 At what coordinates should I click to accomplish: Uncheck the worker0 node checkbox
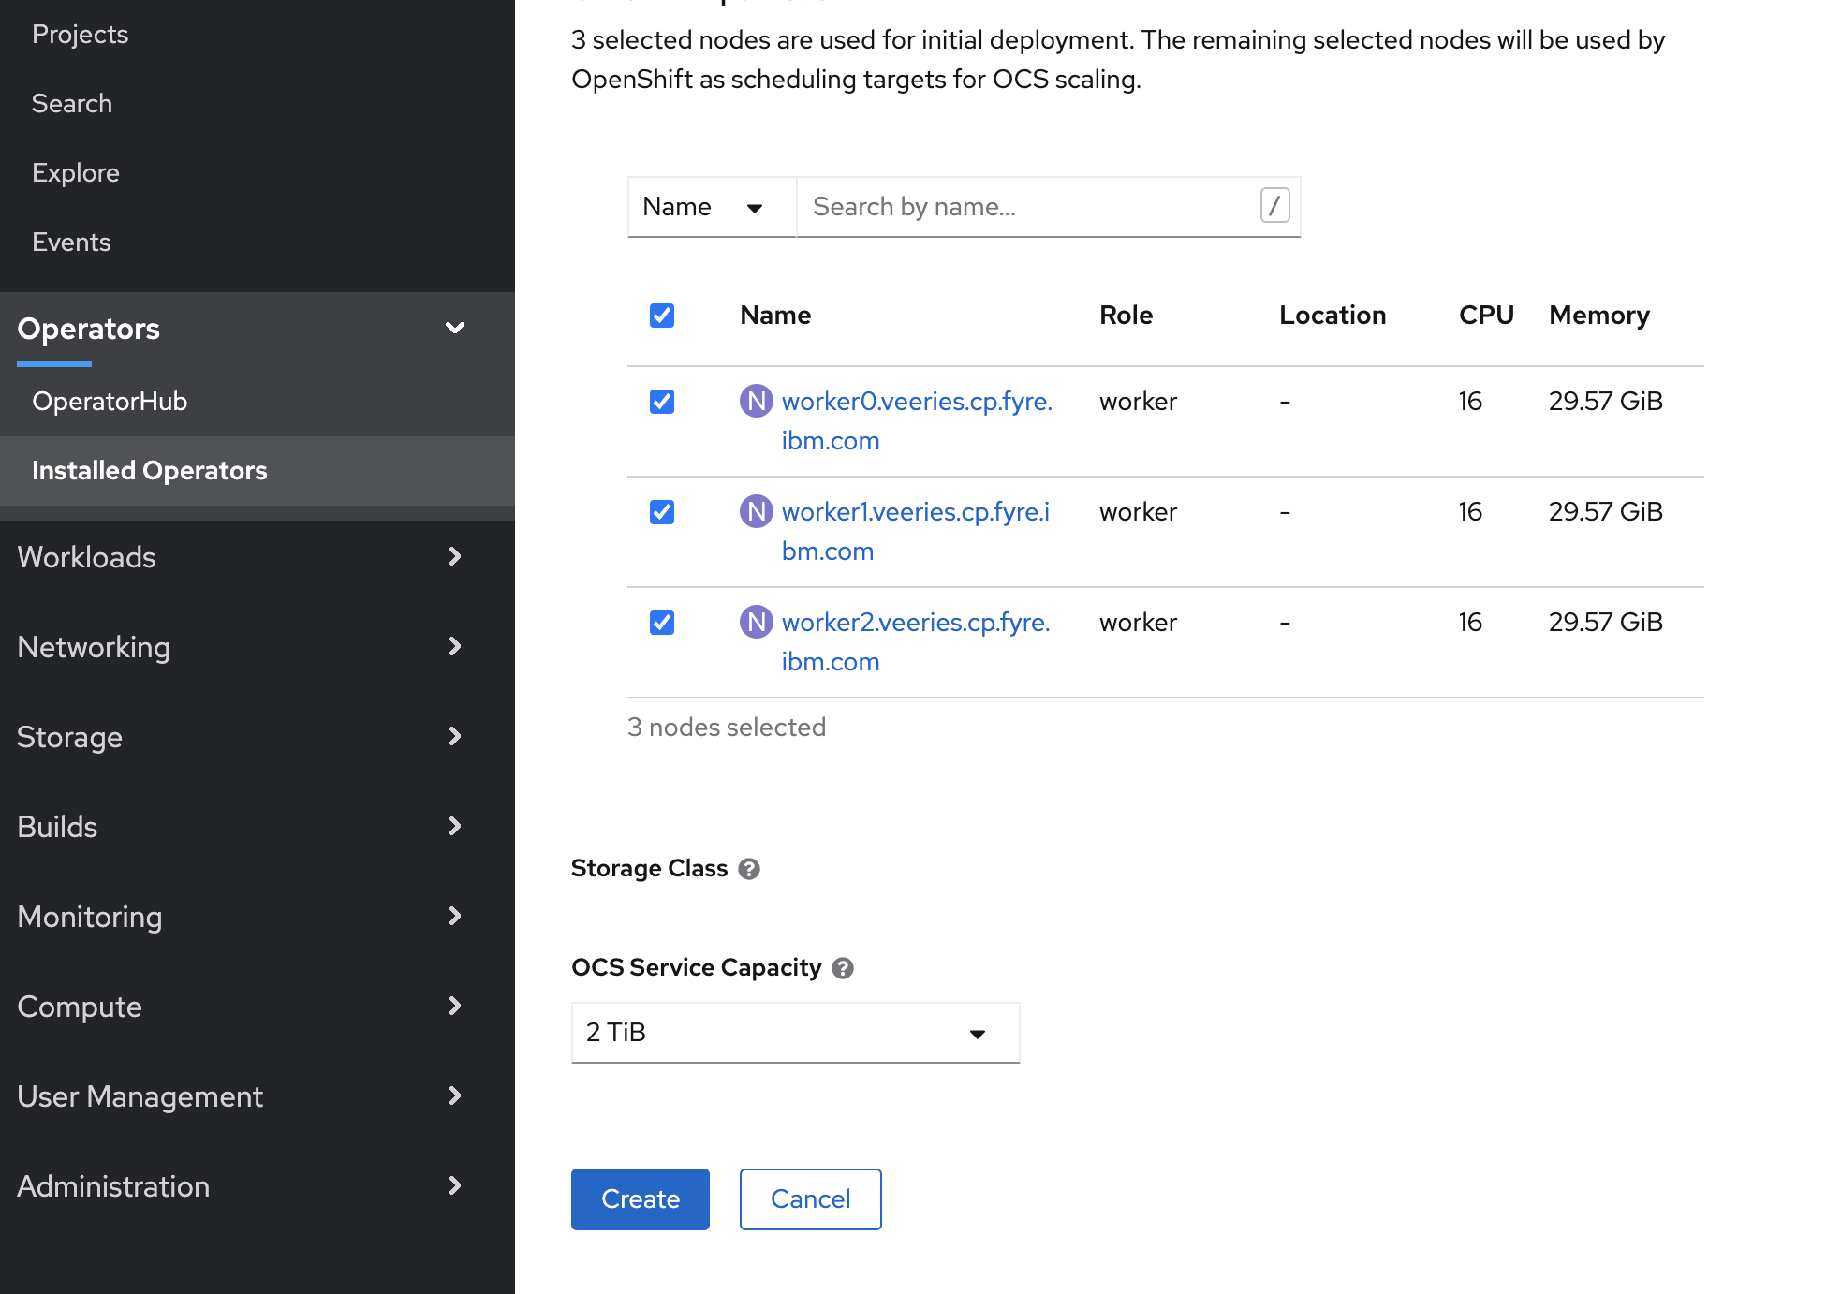click(x=662, y=402)
